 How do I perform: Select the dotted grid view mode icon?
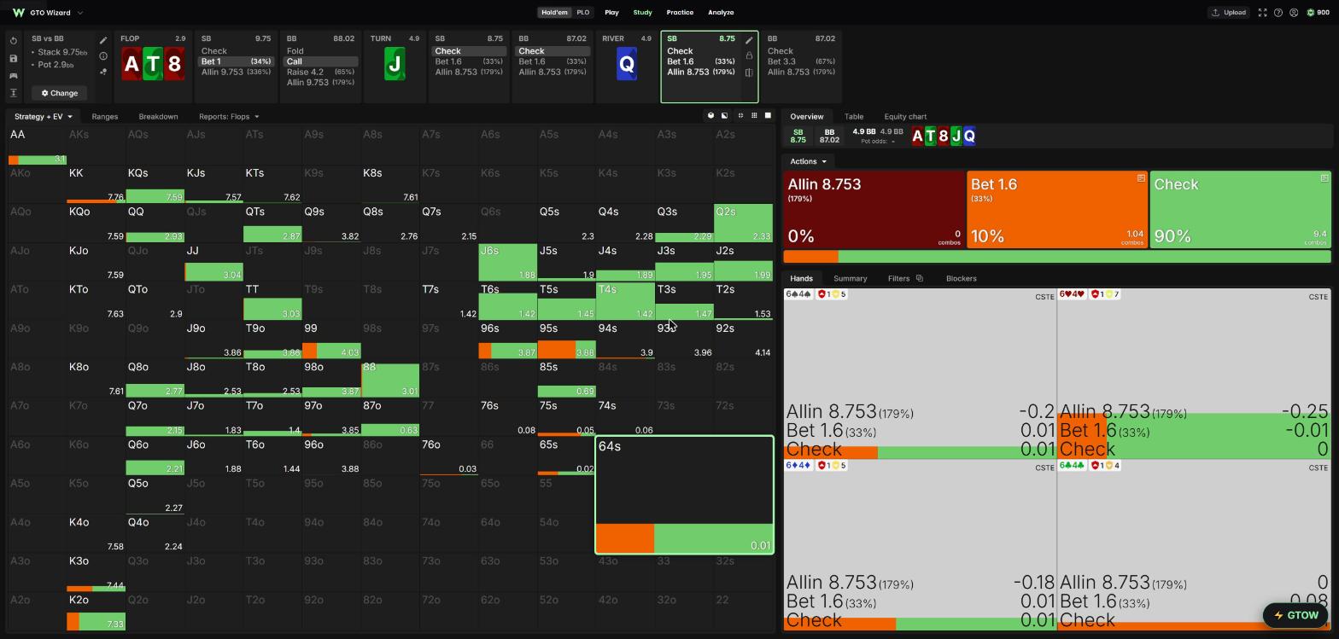(x=754, y=116)
